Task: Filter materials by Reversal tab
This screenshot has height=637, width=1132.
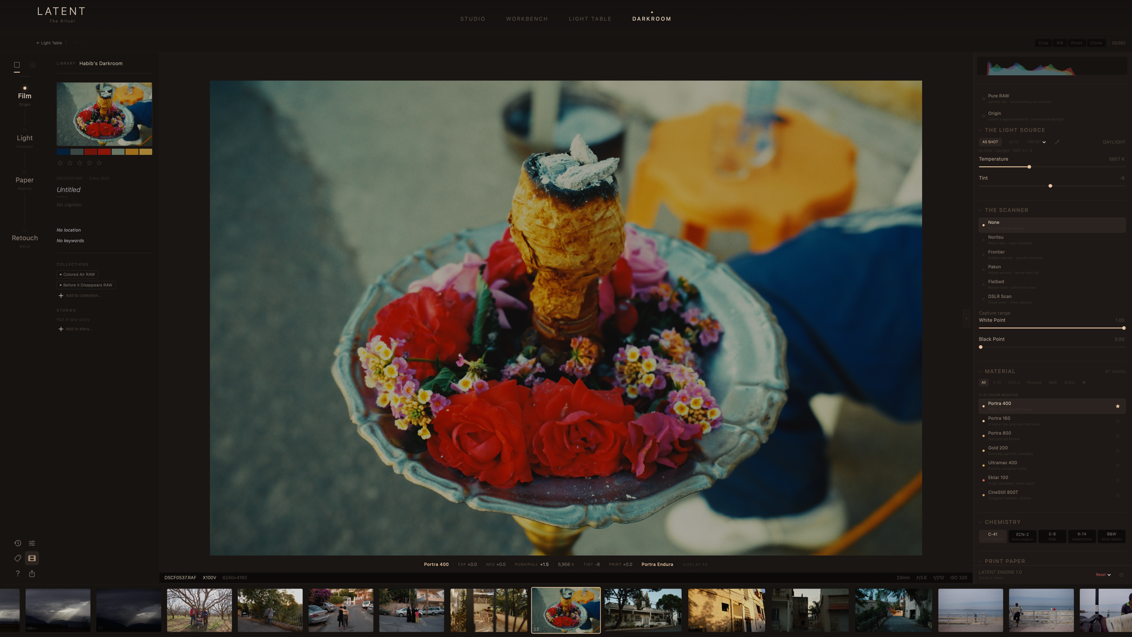Action: click(x=1034, y=383)
